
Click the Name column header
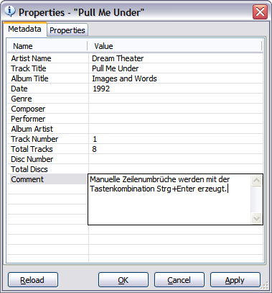point(47,46)
